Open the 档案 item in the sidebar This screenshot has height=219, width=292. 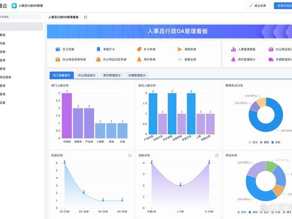tap(3, 43)
